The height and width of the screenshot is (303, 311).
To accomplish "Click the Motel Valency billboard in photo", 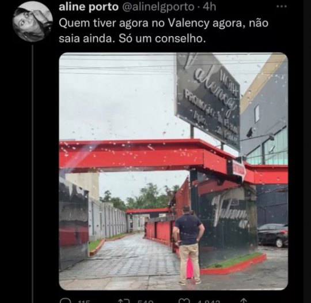I will (208, 102).
